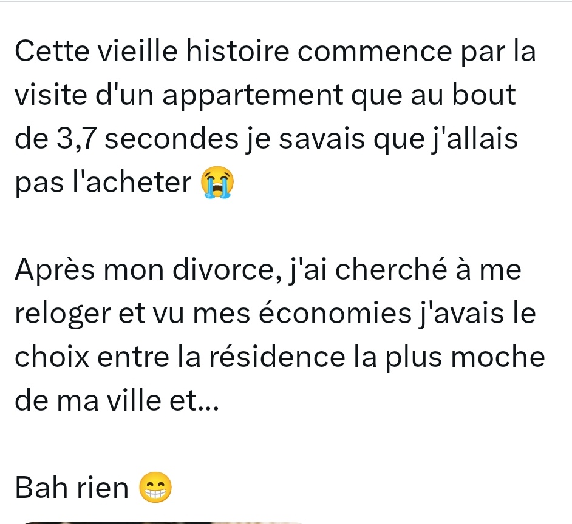The image size is (572, 524).
Task: Click the words 'j'ai cherché'
Action: [369, 270]
